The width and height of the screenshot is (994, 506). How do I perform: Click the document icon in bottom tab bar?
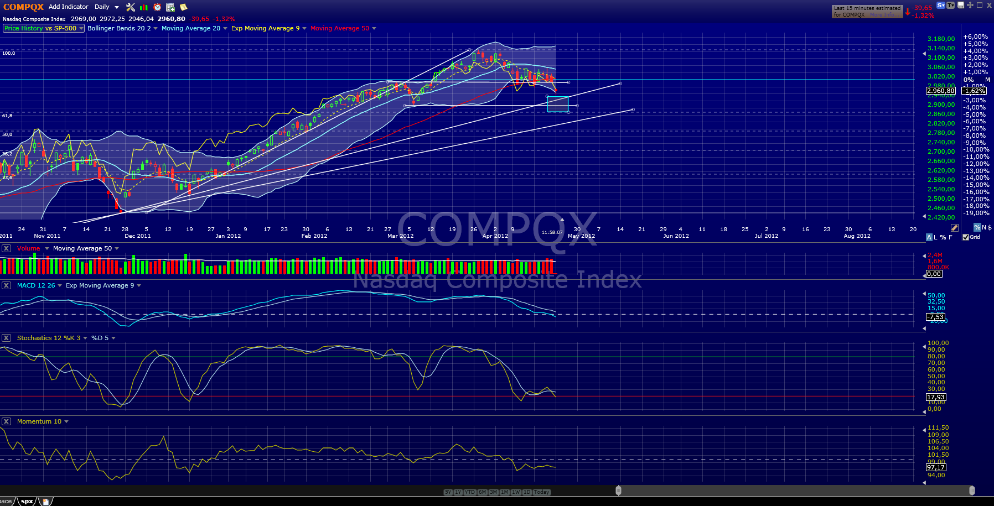(45, 502)
